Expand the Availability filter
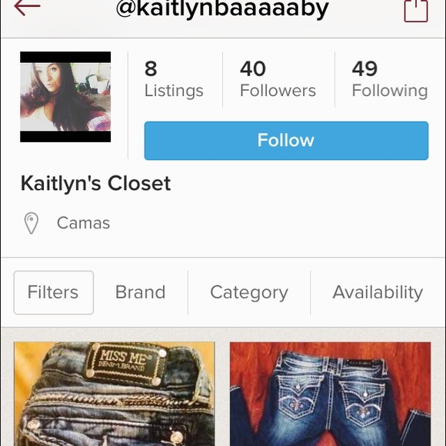Viewport: 446px width, 446px height. click(x=378, y=293)
